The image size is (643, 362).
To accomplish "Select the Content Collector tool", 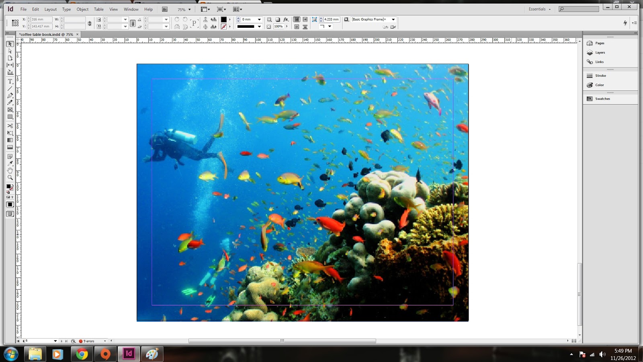I will pos(10,72).
